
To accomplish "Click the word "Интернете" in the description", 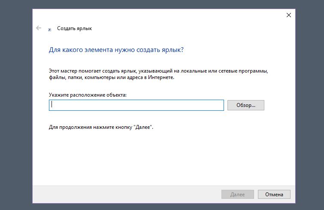I will [161, 77].
